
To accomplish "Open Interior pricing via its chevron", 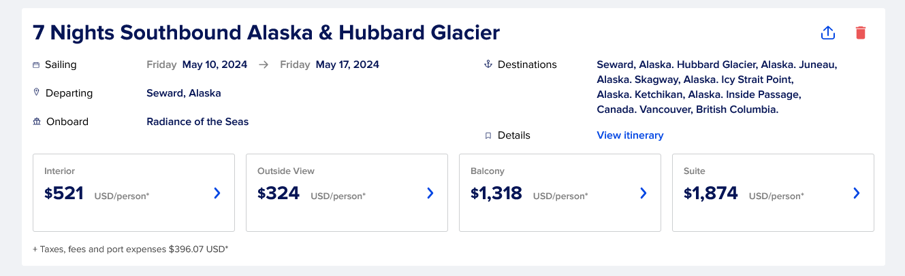I will 217,193.
